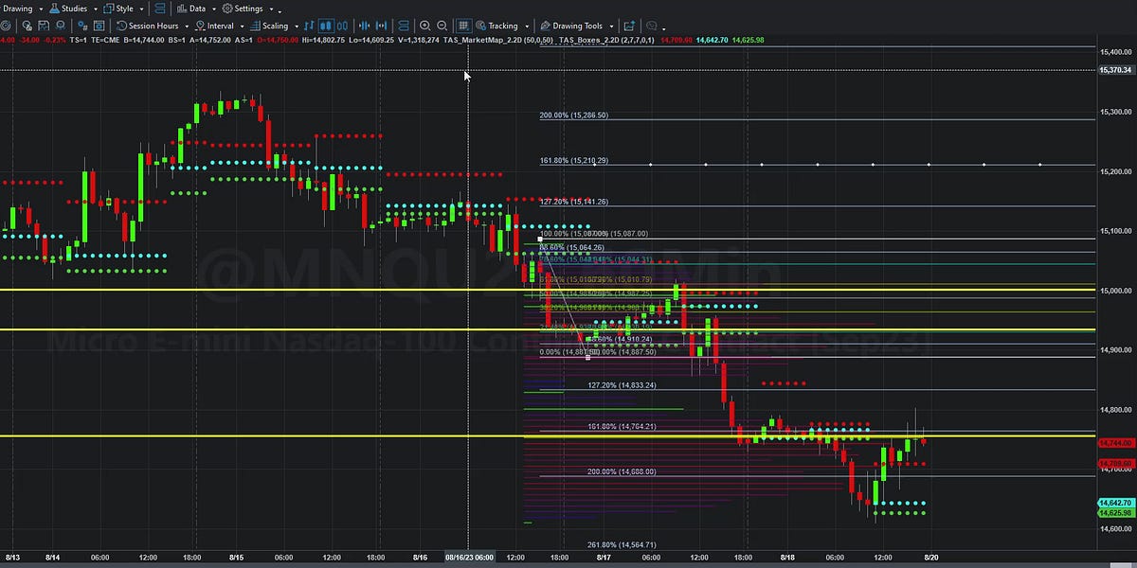The height and width of the screenshot is (568, 1137).
Task: Select the Zoom Out magnifier tool
Action: [442, 26]
